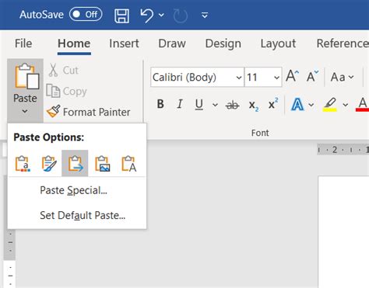The height and width of the screenshot is (288, 369).
Task: Open underline style dropdown arrow
Action: click(x=215, y=105)
